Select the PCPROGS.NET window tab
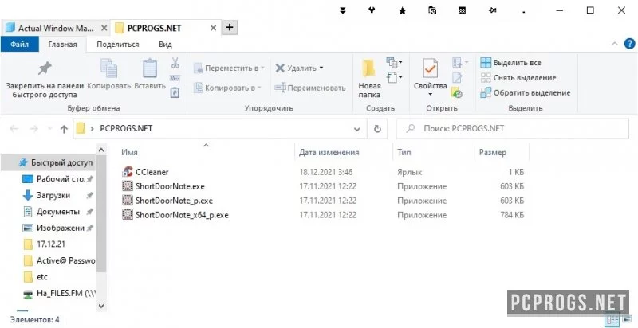The image size is (638, 328). (154, 28)
